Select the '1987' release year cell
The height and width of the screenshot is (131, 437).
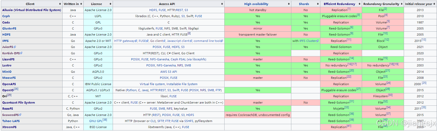pyautogui.click(x=420, y=22)
